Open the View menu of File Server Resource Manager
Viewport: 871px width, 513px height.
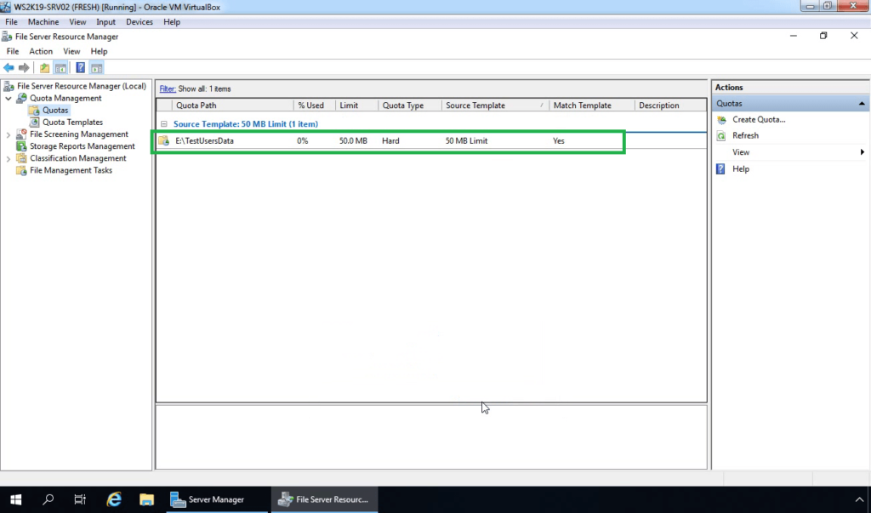[x=71, y=51]
